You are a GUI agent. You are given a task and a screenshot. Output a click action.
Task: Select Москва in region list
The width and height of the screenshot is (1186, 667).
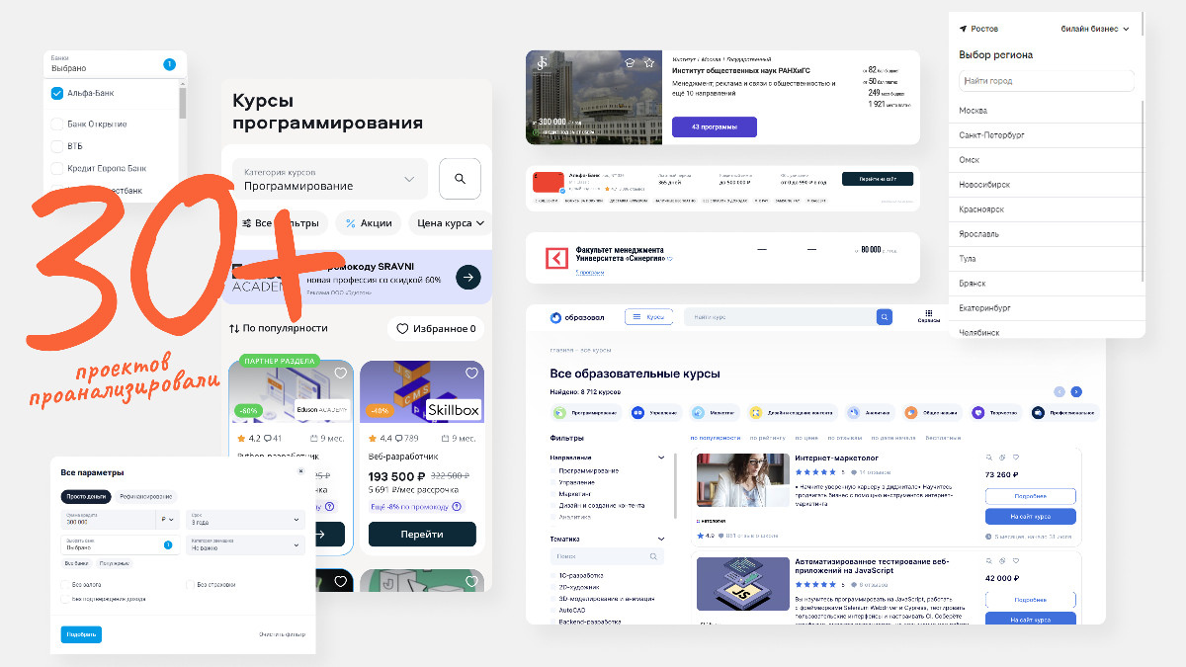coord(974,111)
